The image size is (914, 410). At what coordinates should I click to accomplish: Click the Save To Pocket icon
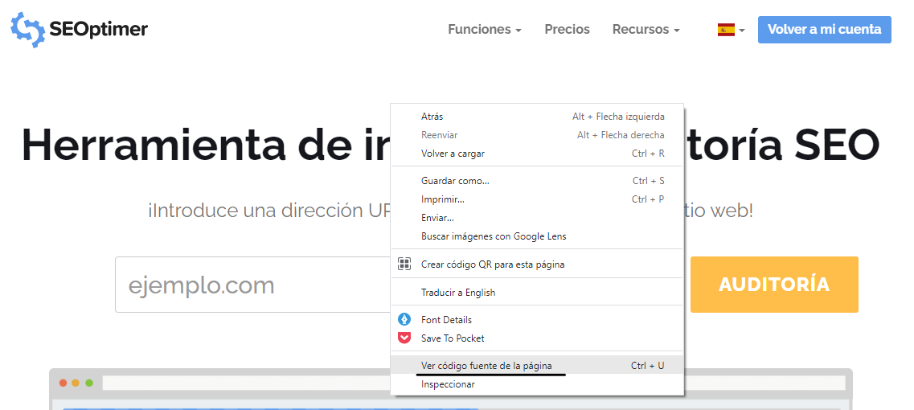click(x=405, y=338)
